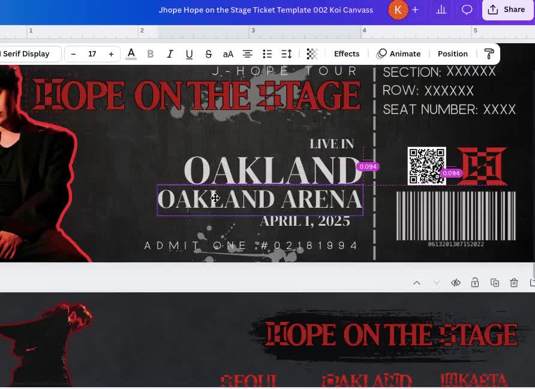Open the analytics bar chart icon
This screenshot has height=389, width=535.
pyautogui.click(x=441, y=10)
